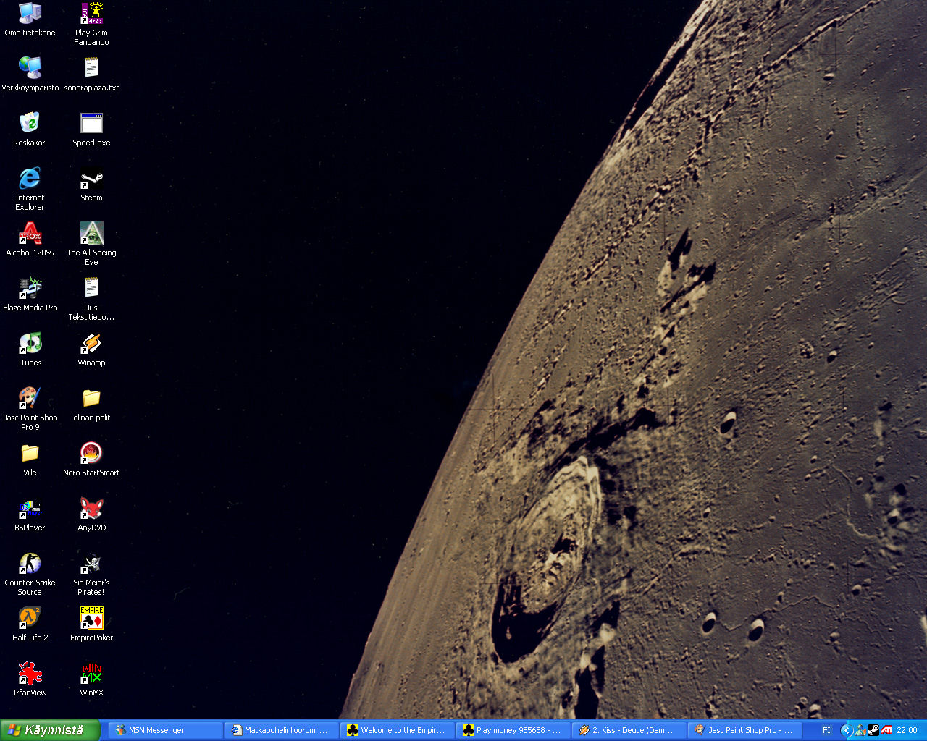Open the Käynnistä start menu
This screenshot has height=741, width=927.
49,730
